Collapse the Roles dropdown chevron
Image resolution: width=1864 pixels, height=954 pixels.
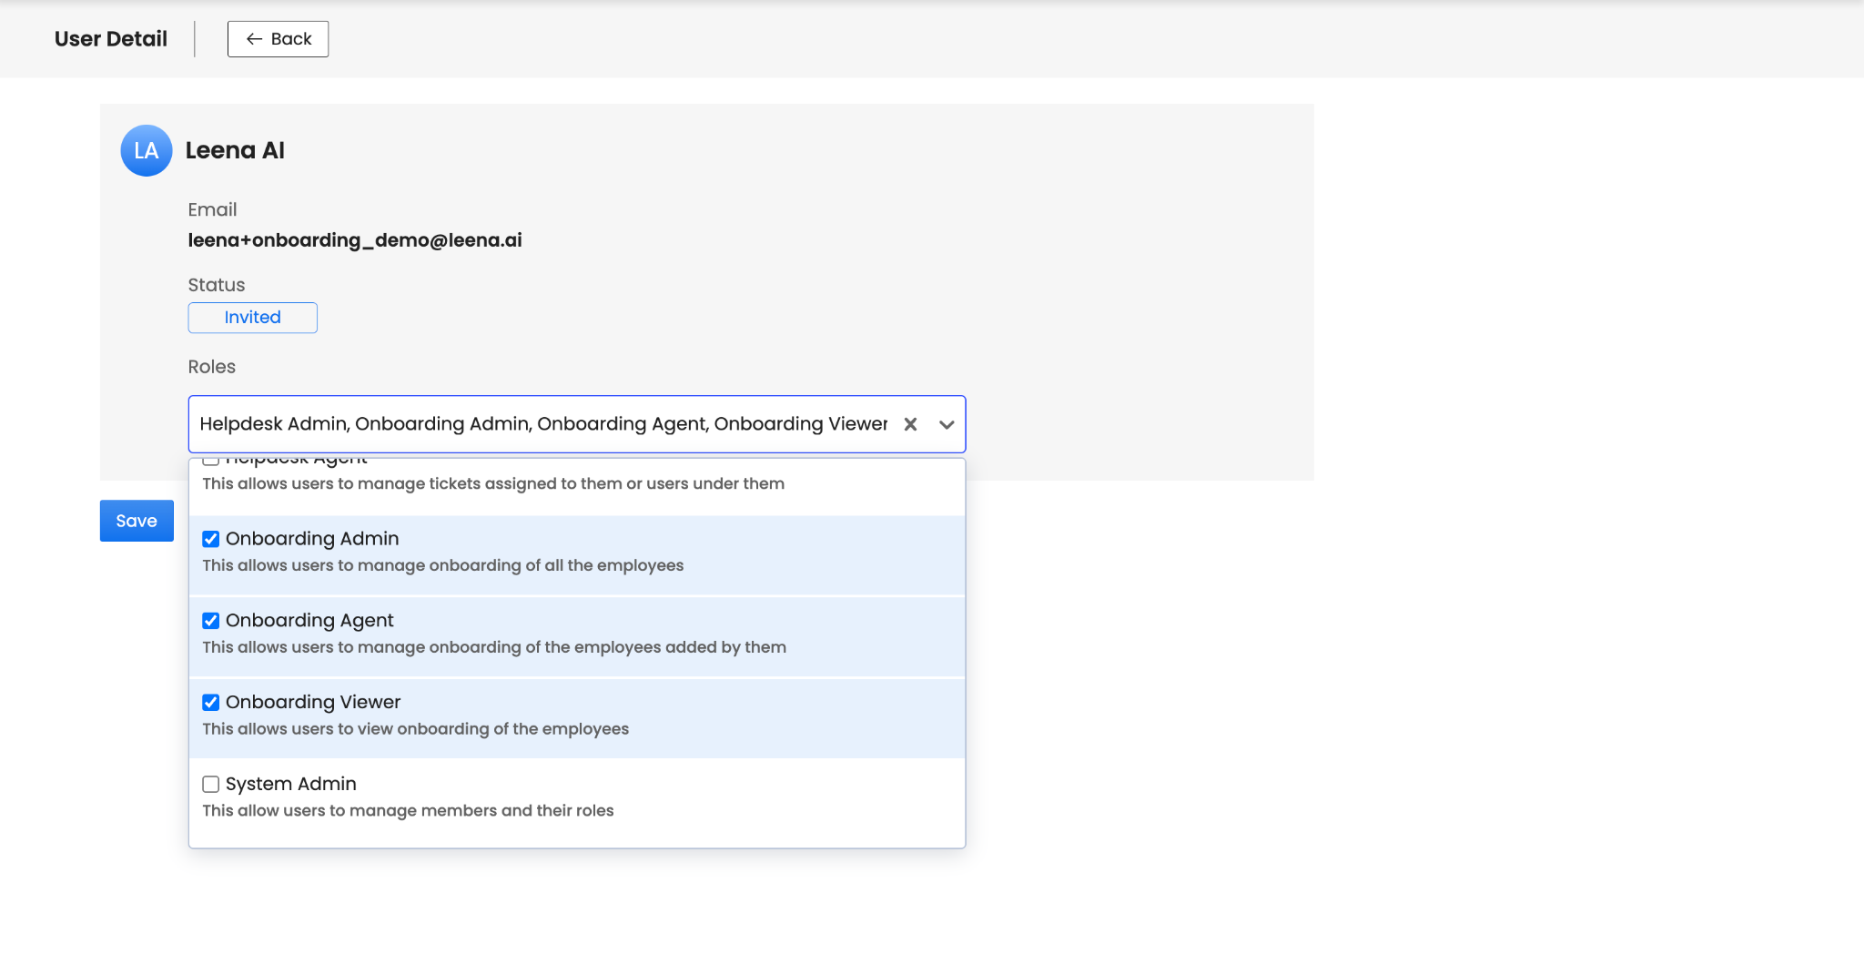tap(947, 424)
